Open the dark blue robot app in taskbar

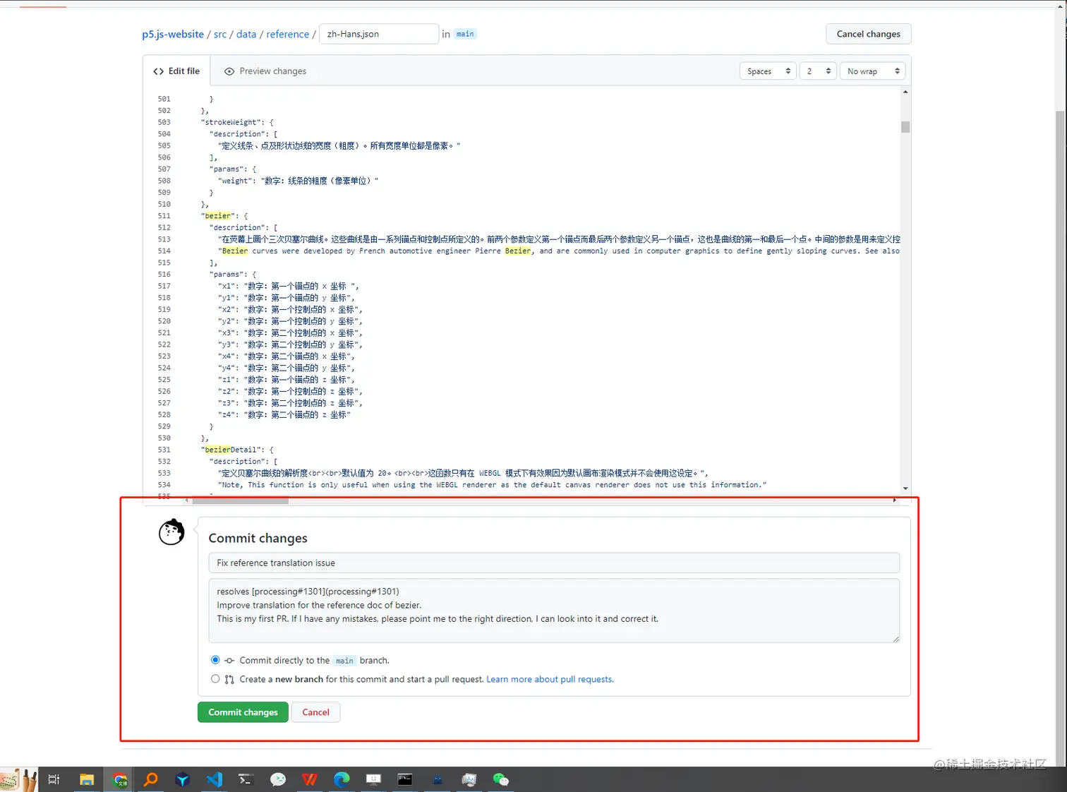coord(438,779)
